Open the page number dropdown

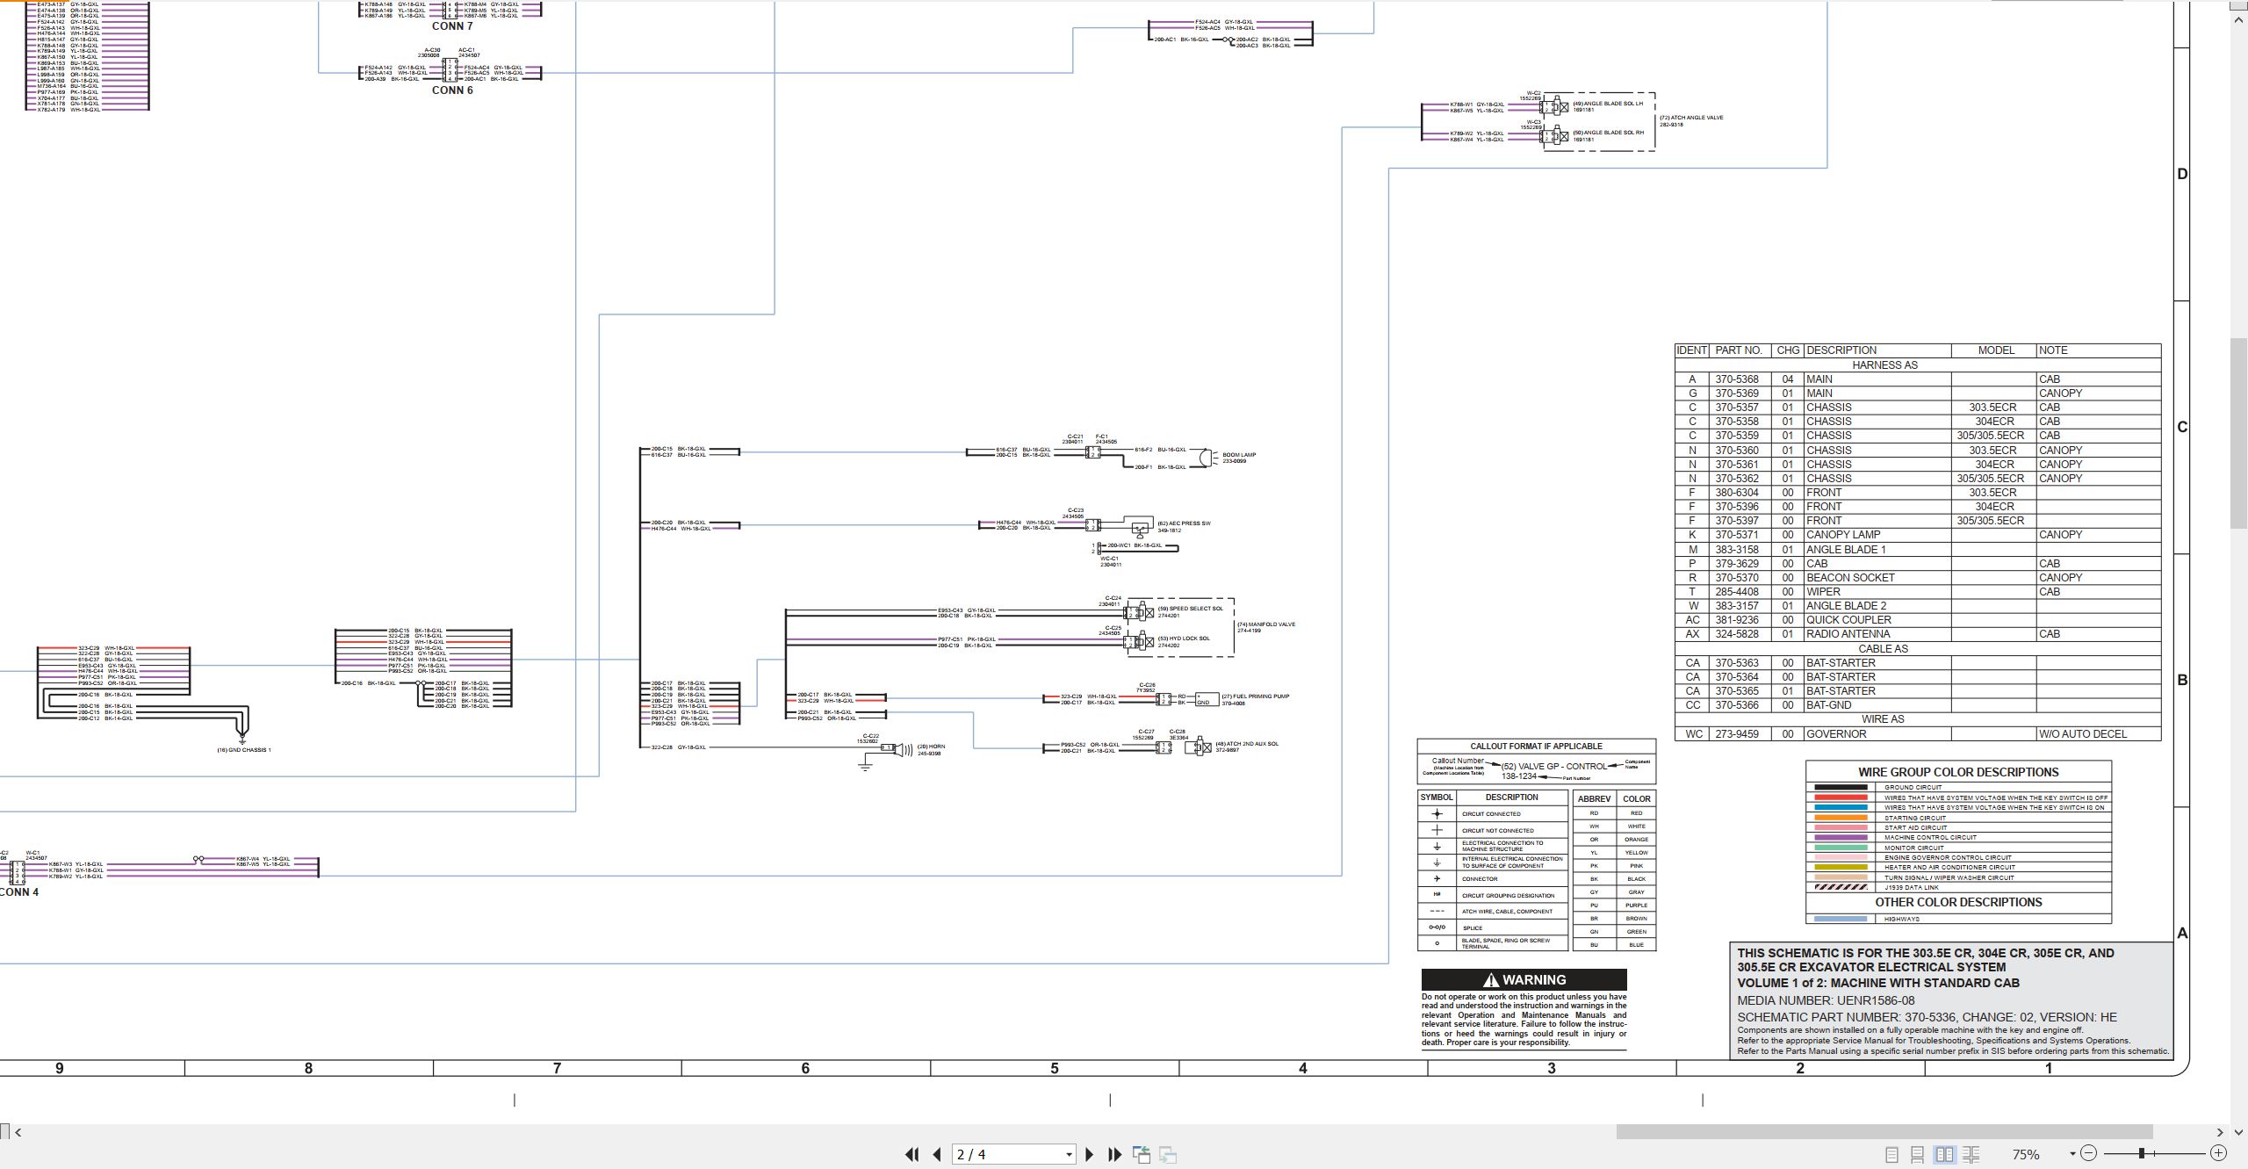pyautogui.click(x=1069, y=1155)
